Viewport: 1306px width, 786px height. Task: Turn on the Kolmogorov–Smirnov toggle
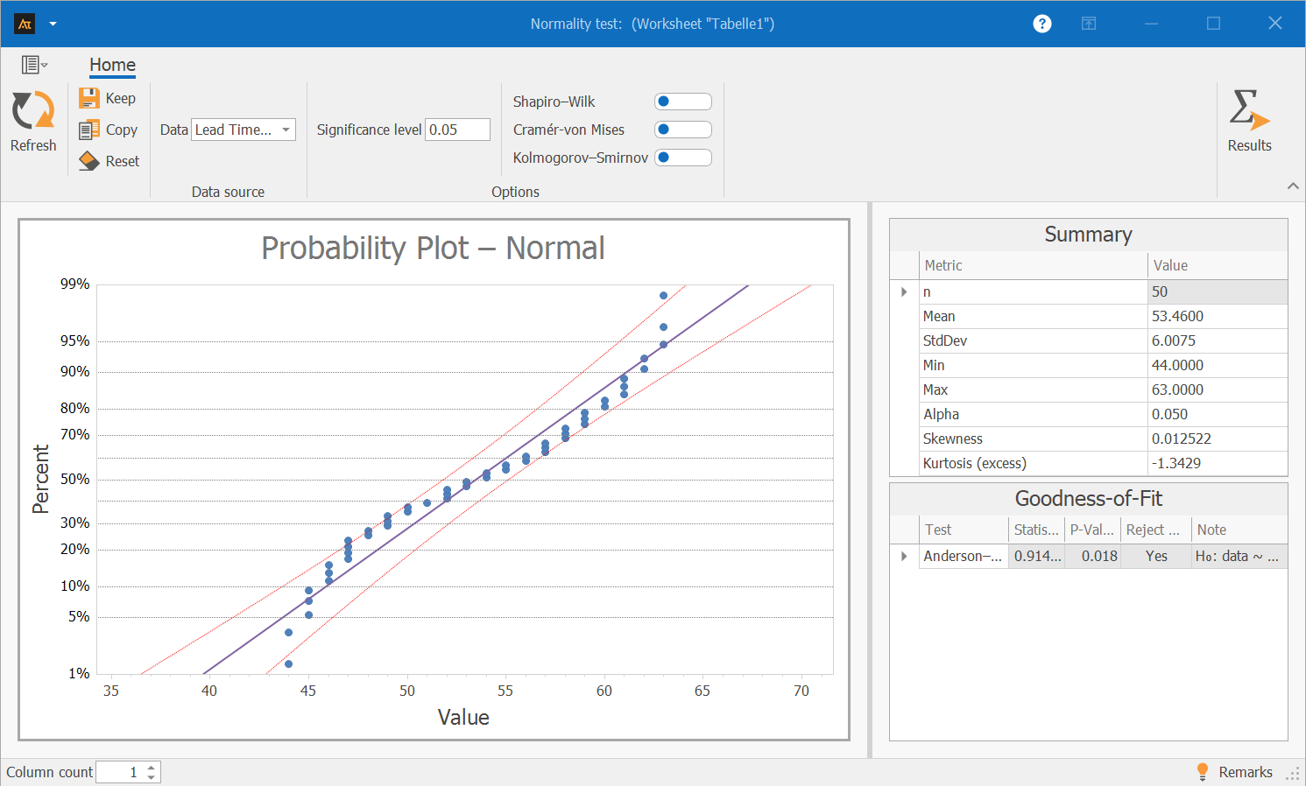[x=682, y=158]
